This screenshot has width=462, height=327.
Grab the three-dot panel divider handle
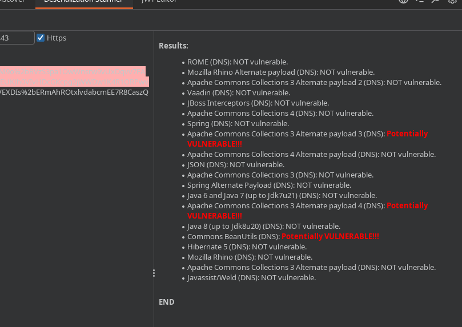[x=154, y=273]
